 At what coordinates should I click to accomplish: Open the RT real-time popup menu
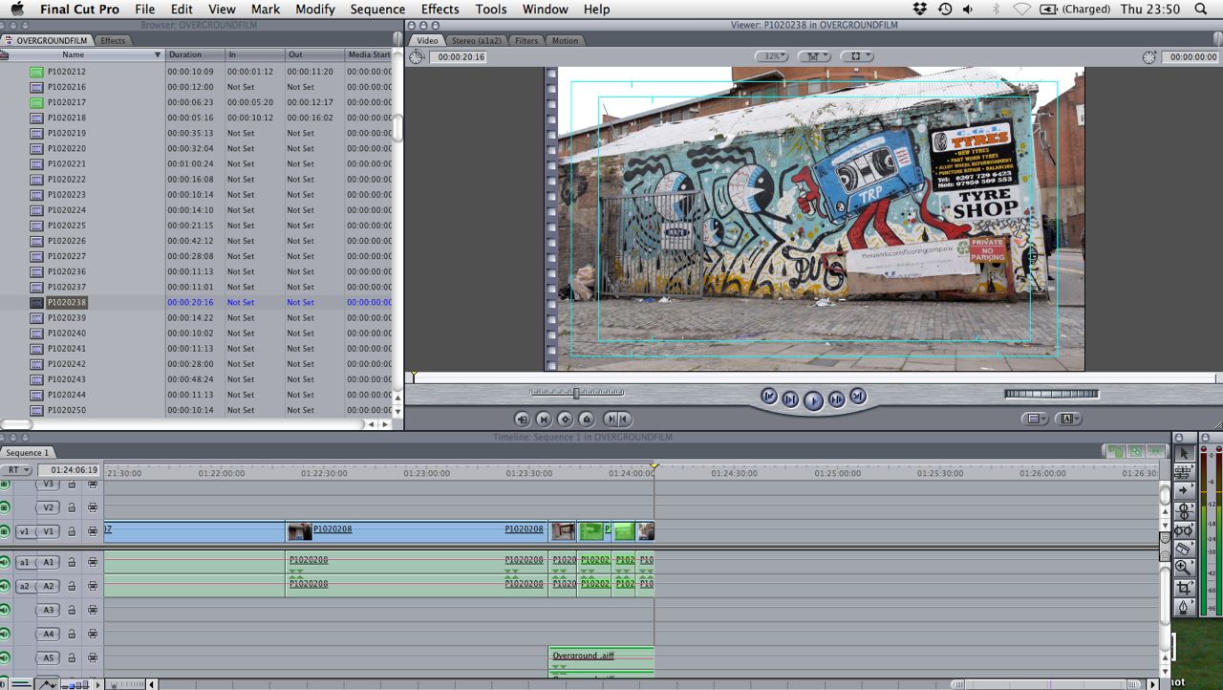[x=16, y=470]
